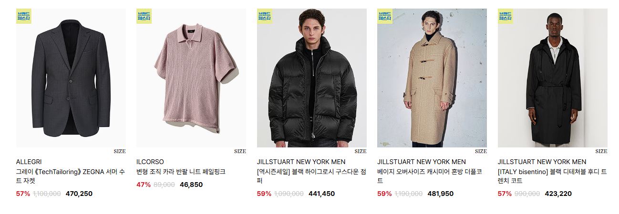Open the SIZE label under the ILCORSO pink knit
The width and height of the screenshot is (619, 214).
coord(240,152)
